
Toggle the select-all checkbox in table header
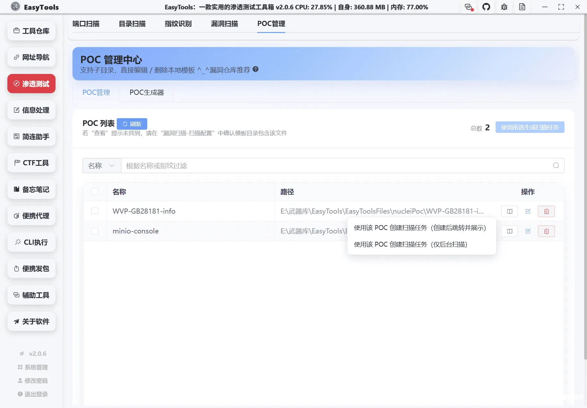point(95,192)
